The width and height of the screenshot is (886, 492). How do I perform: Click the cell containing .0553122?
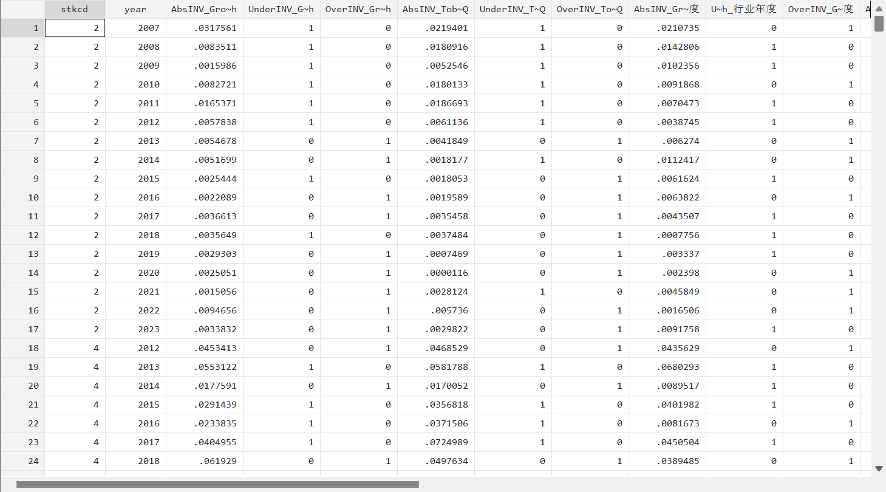pos(205,367)
